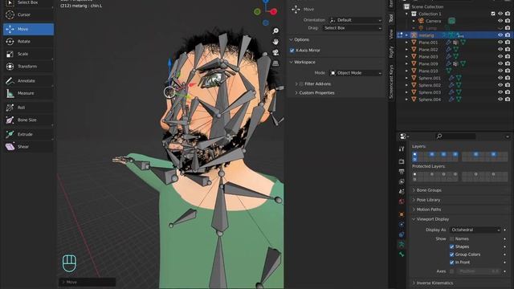Click the red X axis gizmo ball
514x289 pixels.
pyautogui.click(x=273, y=12)
